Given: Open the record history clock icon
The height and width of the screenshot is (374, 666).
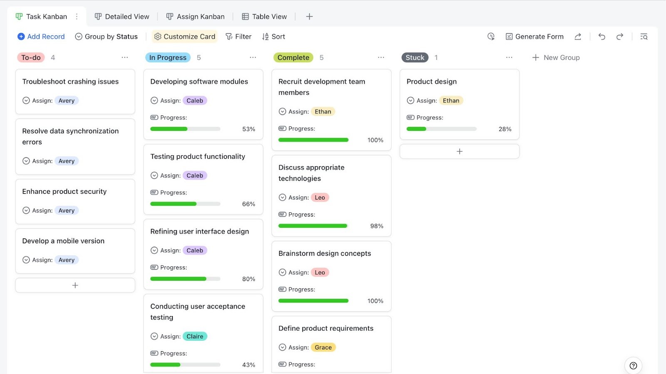Looking at the screenshot, I should point(491,37).
